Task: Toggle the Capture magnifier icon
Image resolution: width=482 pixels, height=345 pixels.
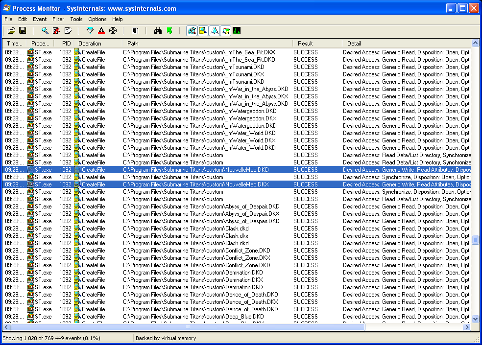Action: (45, 31)
